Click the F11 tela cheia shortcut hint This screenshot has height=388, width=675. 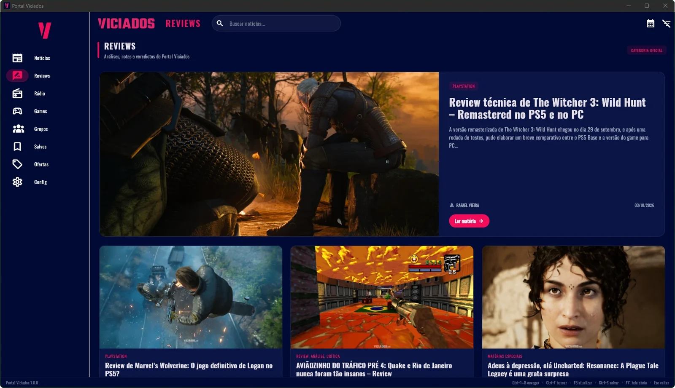pyautogui.click(x=636, y=383)
